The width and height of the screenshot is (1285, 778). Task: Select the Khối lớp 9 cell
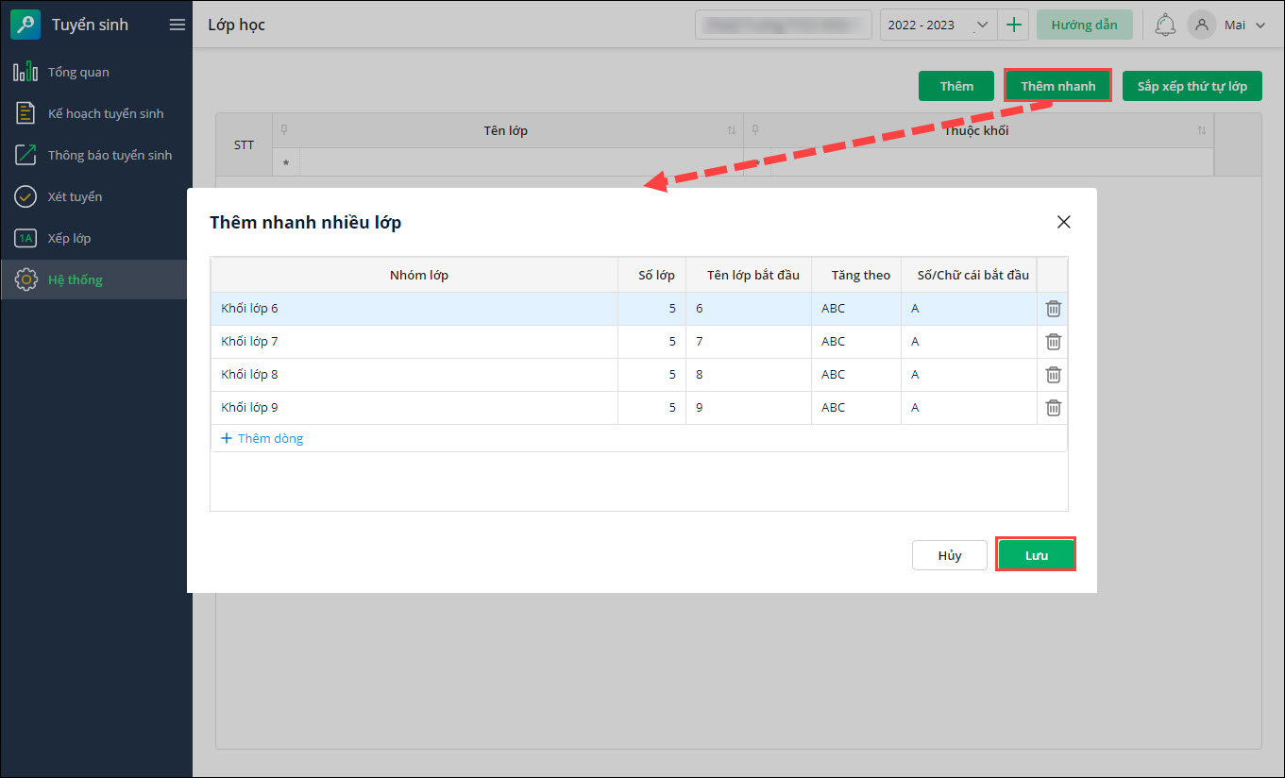click(414, 408)
